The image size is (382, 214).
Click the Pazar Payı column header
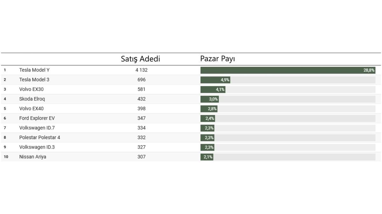click(x=217, y=59)
